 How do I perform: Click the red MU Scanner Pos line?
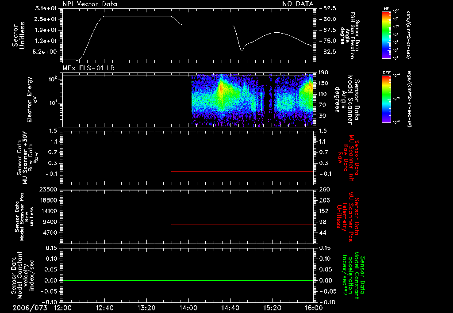pos(242,225)
